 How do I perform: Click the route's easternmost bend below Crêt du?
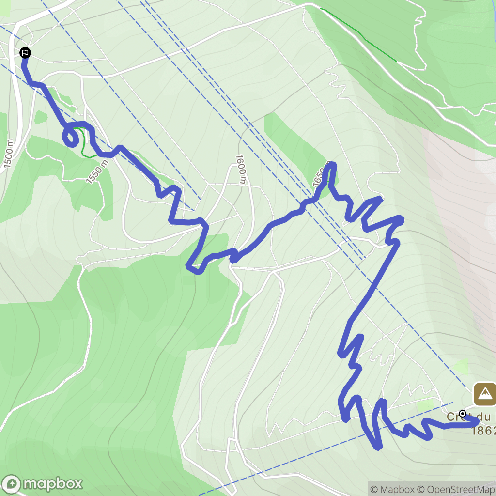476,422
